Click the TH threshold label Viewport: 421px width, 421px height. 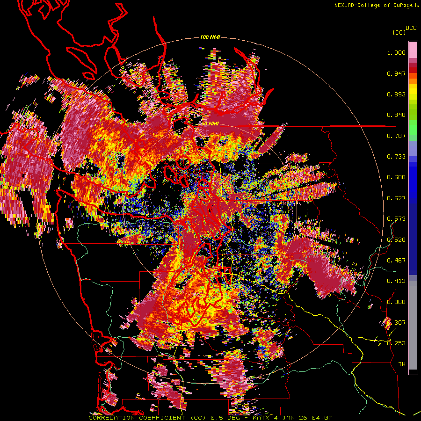click(402, 364)
